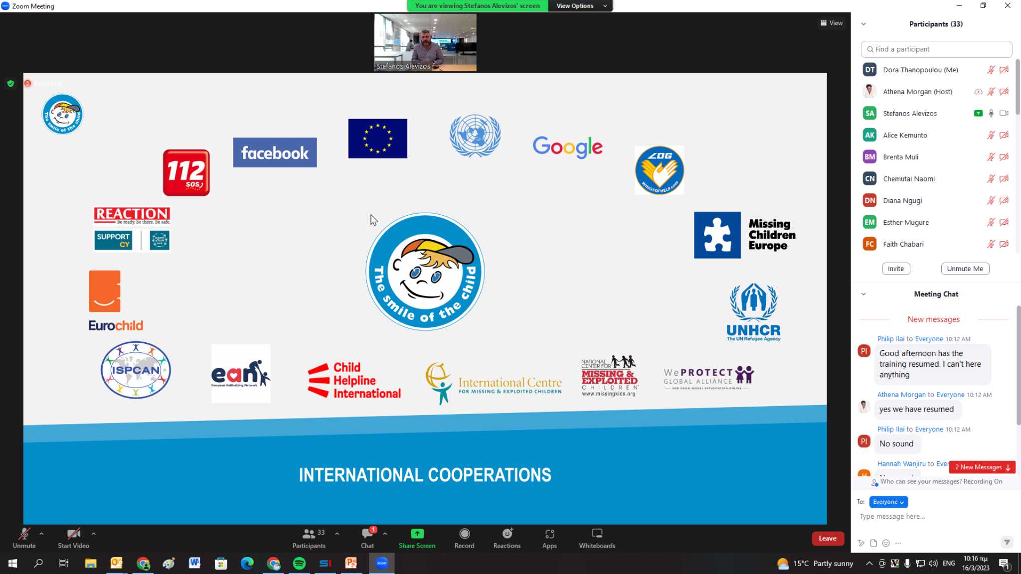Select Athena Morgan (Host) participant row
The image size is (1021, 574).
(x=936, y=92)
